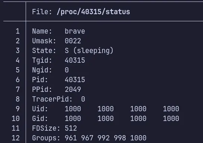
Task: Select the PPid value 2049
Action: point(73,90)
